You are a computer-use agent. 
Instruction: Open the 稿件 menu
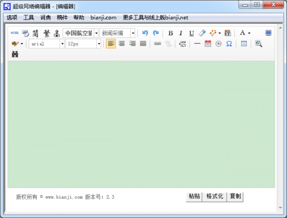point(62,18)
